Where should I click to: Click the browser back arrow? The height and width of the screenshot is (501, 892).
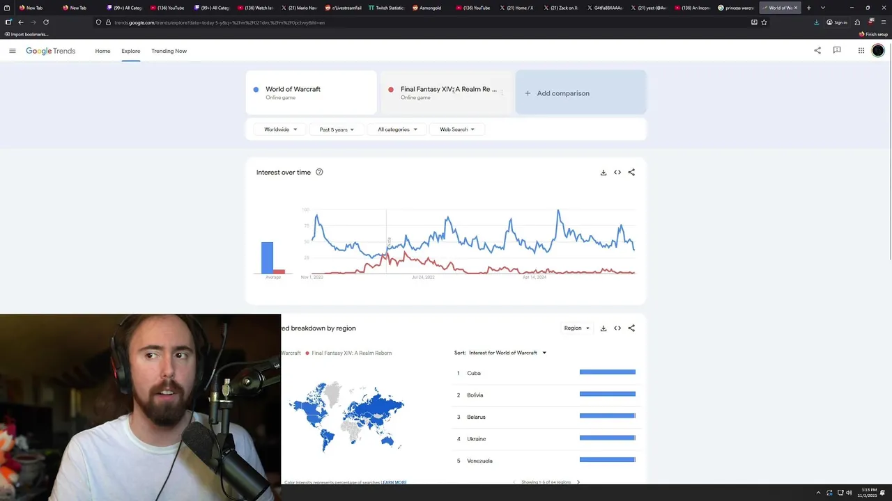pos(20,22)
